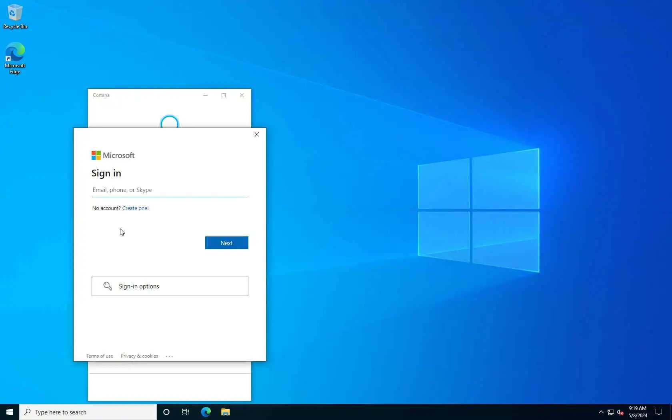Launch Edge from the taskbar
The height and width of the screenshot is (420, 672).
pos(206,412)
